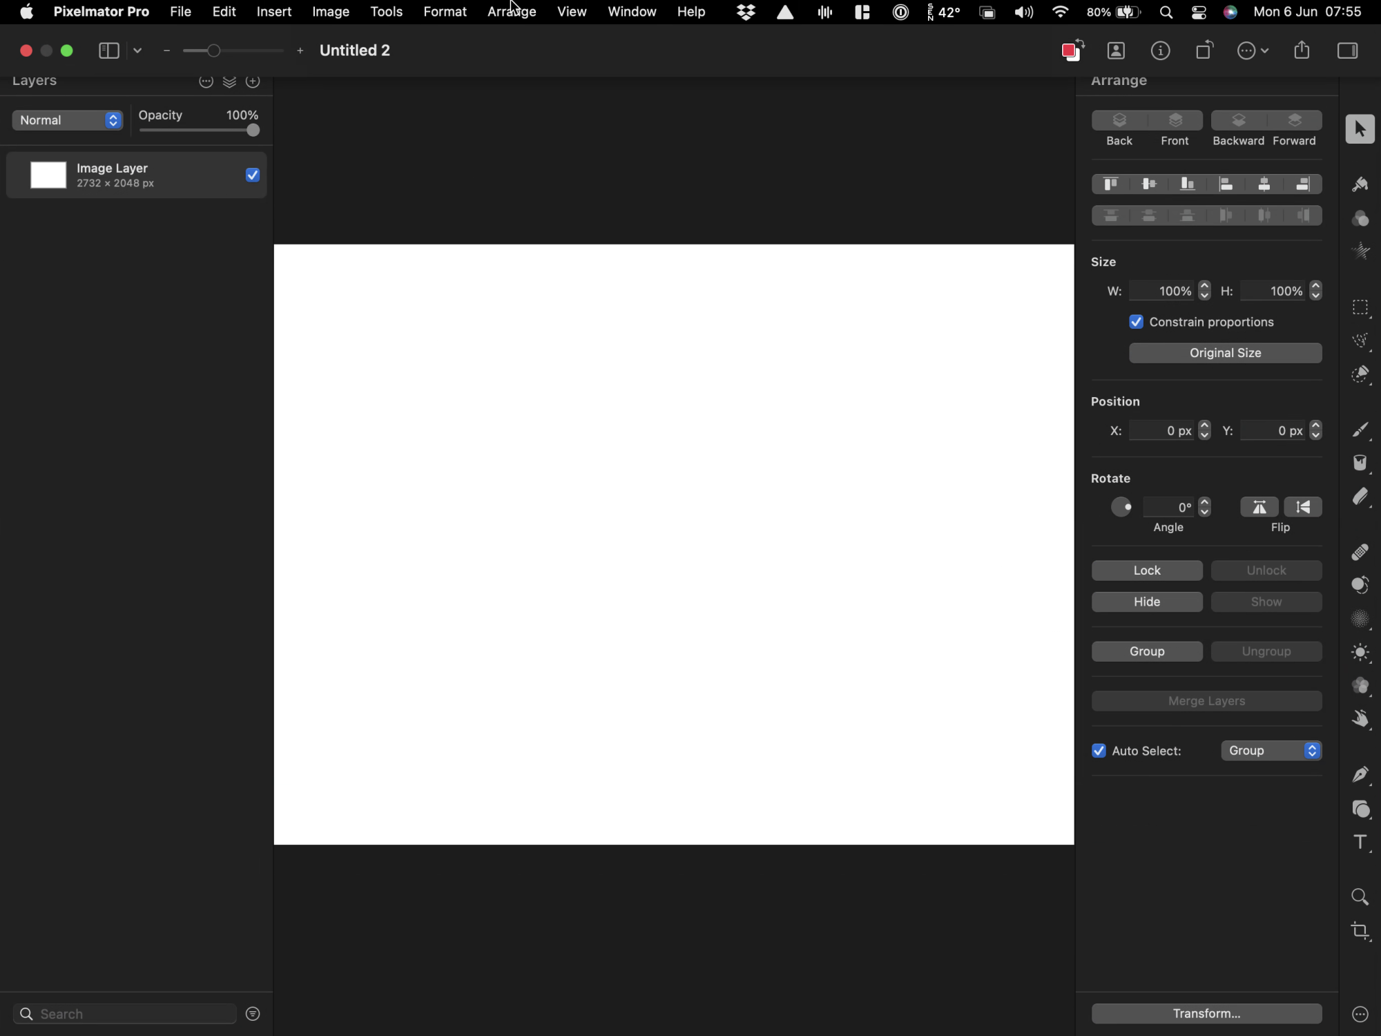Add new layer with plus icon
The image size is (1381, 1036).
pos(253,83)
